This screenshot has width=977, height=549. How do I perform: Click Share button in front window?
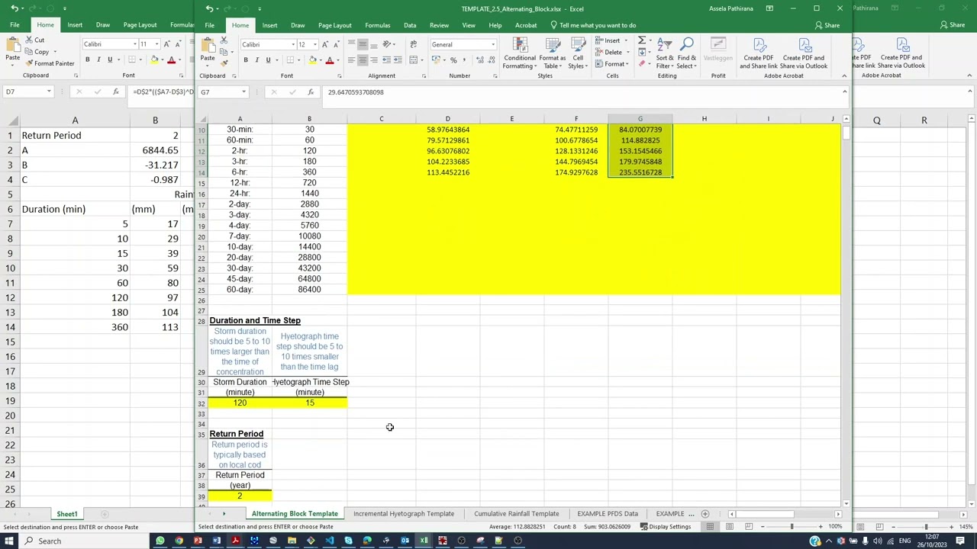827,25
